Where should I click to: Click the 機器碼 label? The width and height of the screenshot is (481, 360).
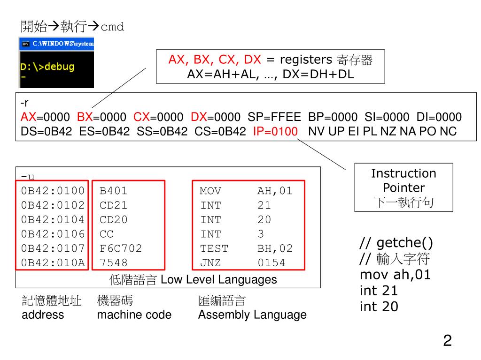point(115,300)
